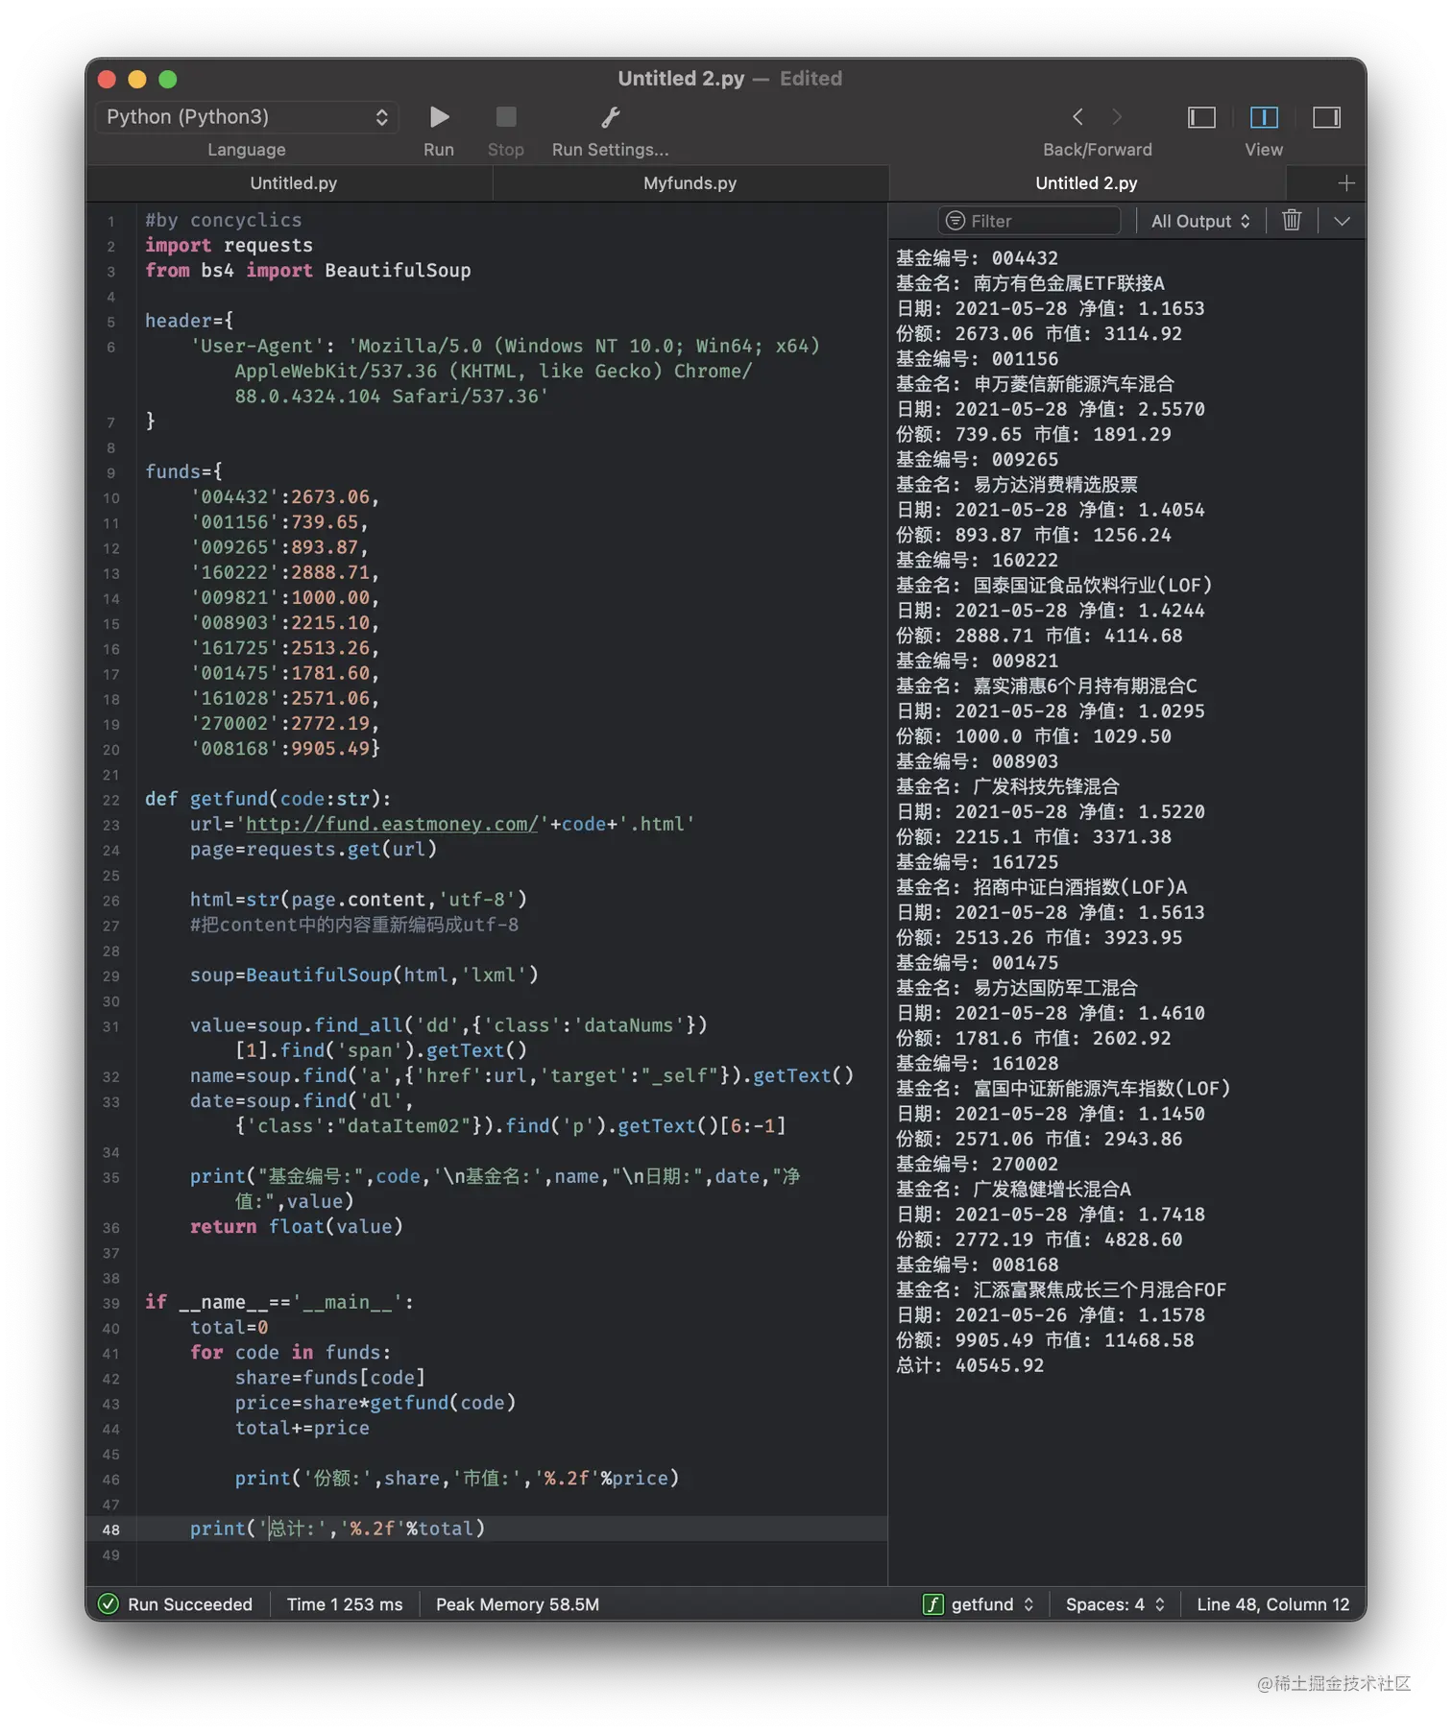Viewport: 1452px width, 1734px height.
Task: Click 'if __name__=='__main__':' line
Action: click(x=279, y=1303)
